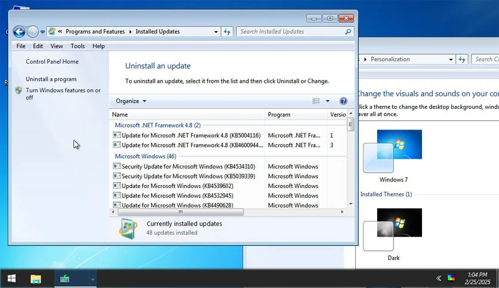Refresh the Installed Updates list
The image size is (499, 288).
pyautogui.click(x=227, y=32)
